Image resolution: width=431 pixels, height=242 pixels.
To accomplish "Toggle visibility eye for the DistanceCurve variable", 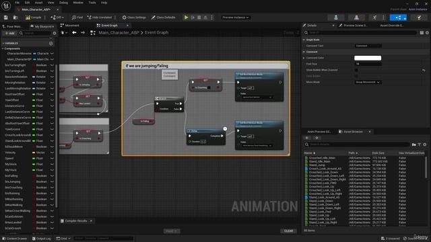I will pos(52,106).
